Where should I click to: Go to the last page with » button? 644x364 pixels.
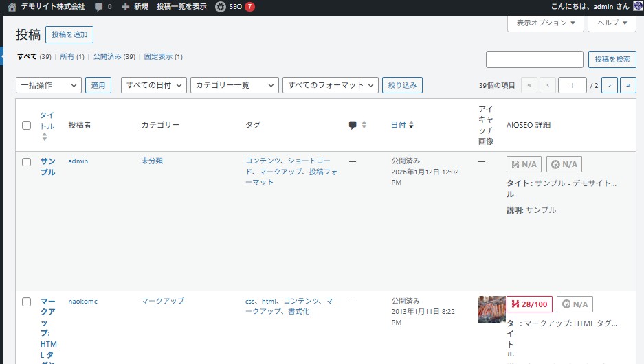(628, 85)
